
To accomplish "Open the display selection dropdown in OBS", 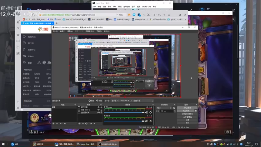I will [132, 101].
